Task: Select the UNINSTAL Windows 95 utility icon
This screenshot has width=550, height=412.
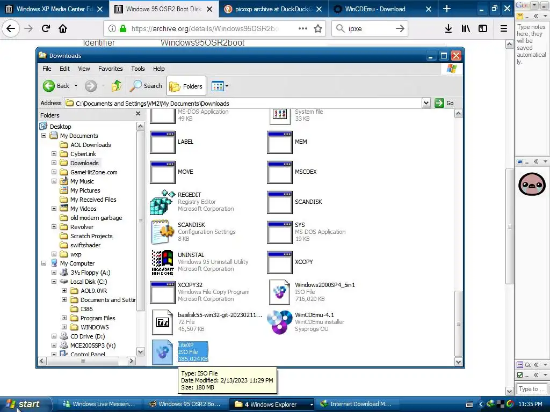Action: pos(163,262)
